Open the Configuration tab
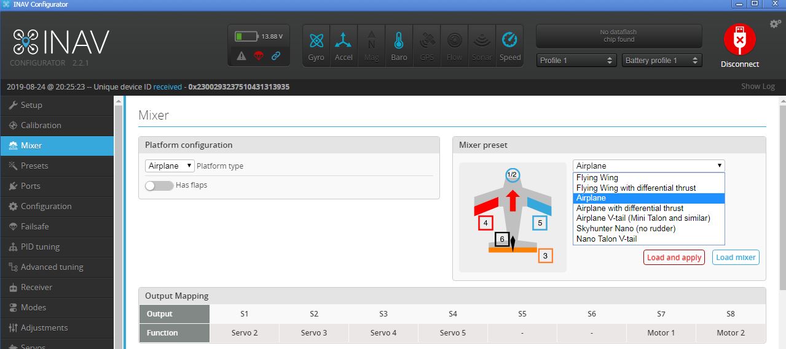786x349 pixels. 57,206
